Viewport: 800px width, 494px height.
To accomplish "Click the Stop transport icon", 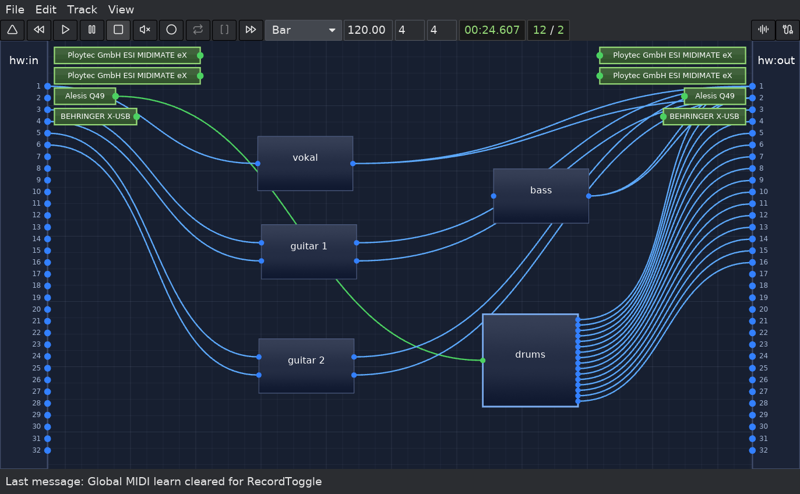I will tap(118, 30).
